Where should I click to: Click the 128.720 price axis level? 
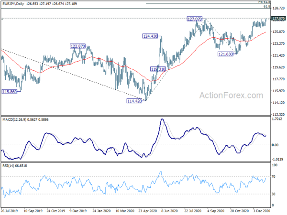pos(278,8)
